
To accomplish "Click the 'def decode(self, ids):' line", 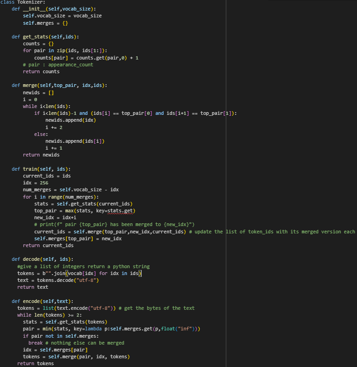I will pyautogui.click(x=43, y=259).
